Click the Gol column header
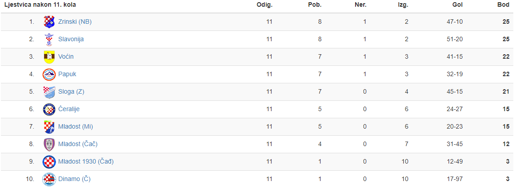This screenshot has width=516, height=190. 458,5
